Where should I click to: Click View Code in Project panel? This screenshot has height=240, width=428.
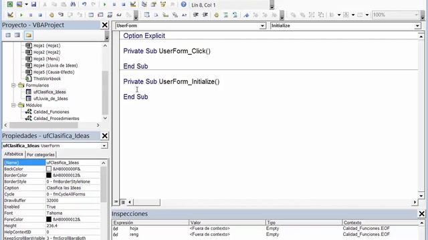pyautogui.click(x=8, y=35)
